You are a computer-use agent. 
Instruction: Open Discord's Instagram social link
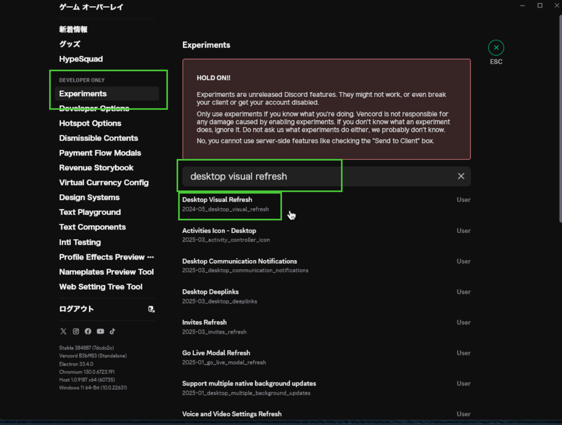click(76, 331)
